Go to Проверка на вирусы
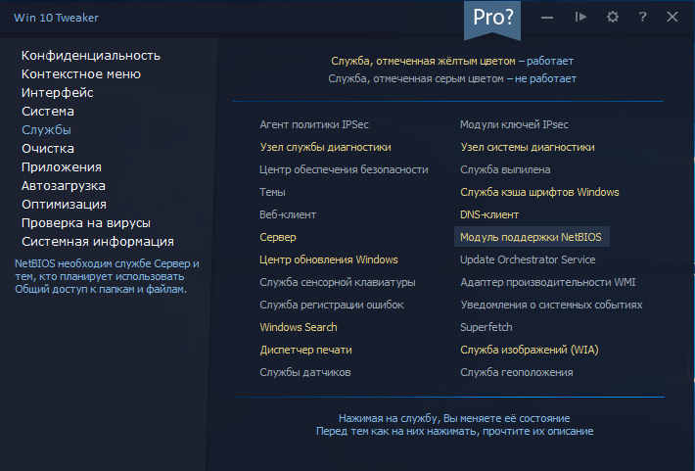Screen dimensions: 695x471 (x=86, y=223)
